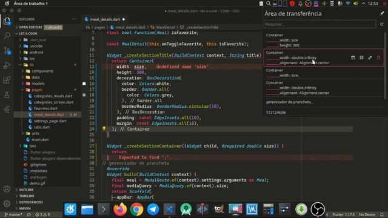Screen dimensions: 388x218
Task: Click the Pesquisar clipboard search field
Action: pos(319,24)
